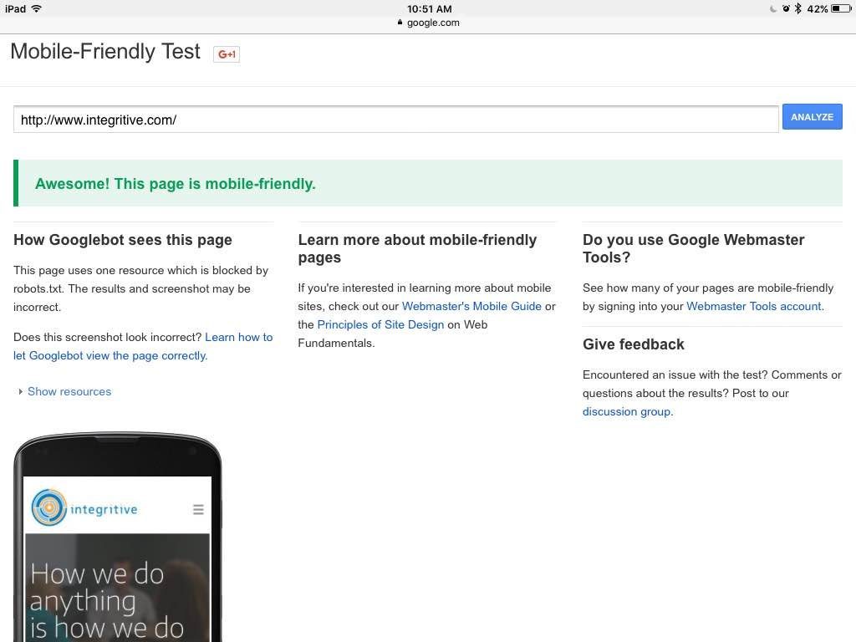
Task: Open Learn how to let Googlebot link
Action: coord(238,338)
